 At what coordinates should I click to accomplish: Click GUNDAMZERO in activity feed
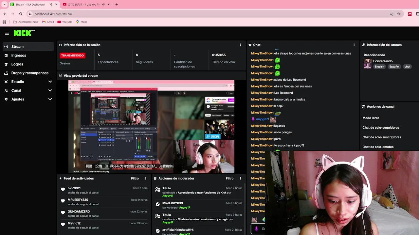pos(79,211)
